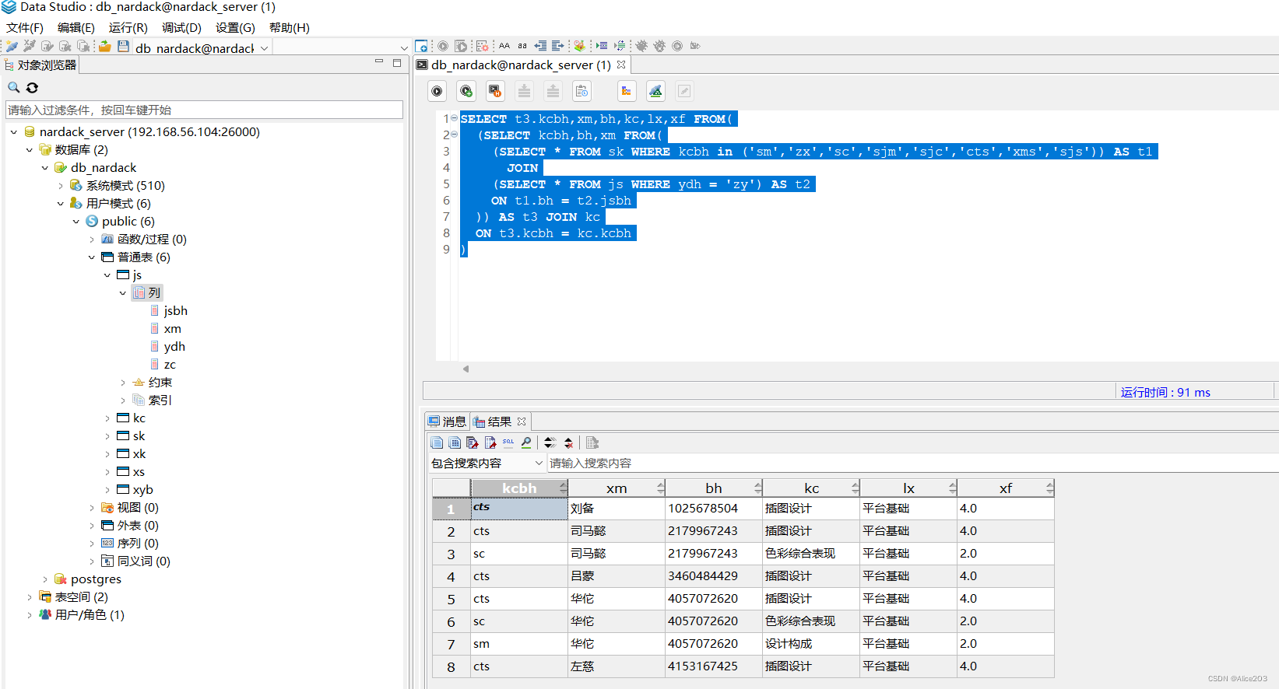Expand the 约束 node under js table
This screenshot has width=1279, height=689.
pos(123,383)
